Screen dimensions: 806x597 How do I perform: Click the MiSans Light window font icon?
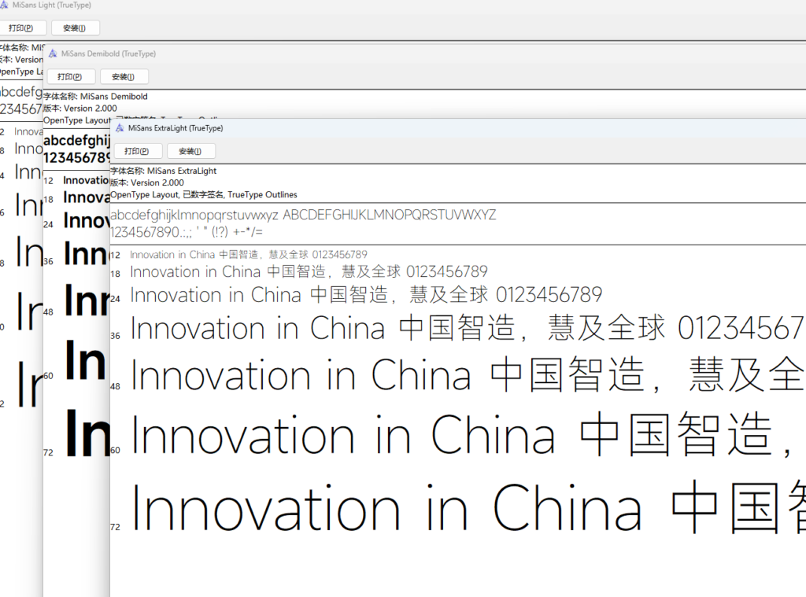(5, 5)
